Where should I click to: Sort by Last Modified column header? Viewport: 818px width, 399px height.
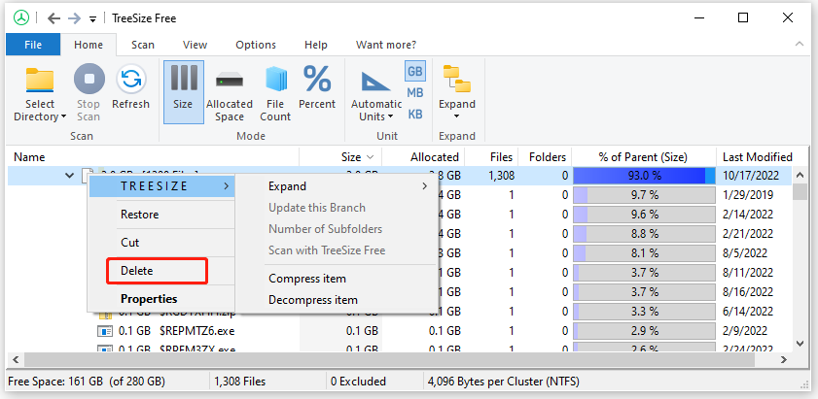(x=757, y=157)
